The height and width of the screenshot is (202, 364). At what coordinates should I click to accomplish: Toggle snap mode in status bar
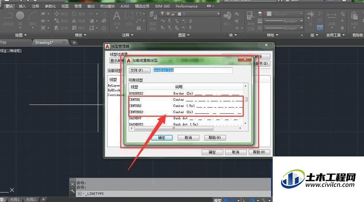(x=233, y=200)
